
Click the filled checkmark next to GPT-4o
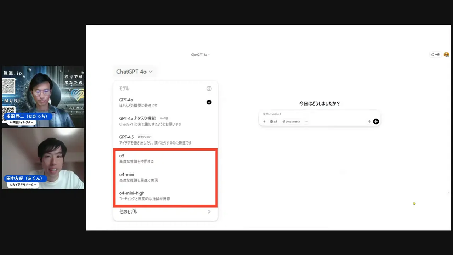209,102
